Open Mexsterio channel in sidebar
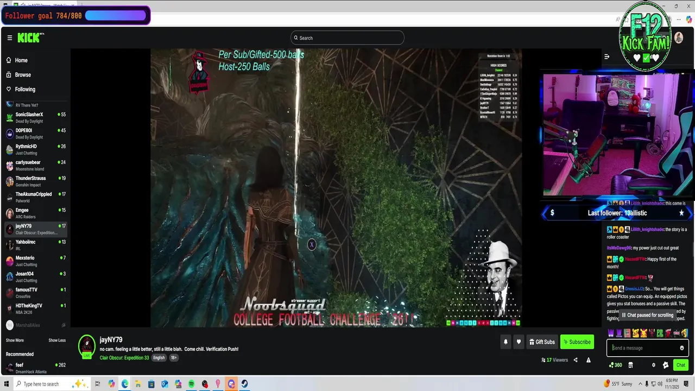 pyautogui.click(x=36, y=261)
